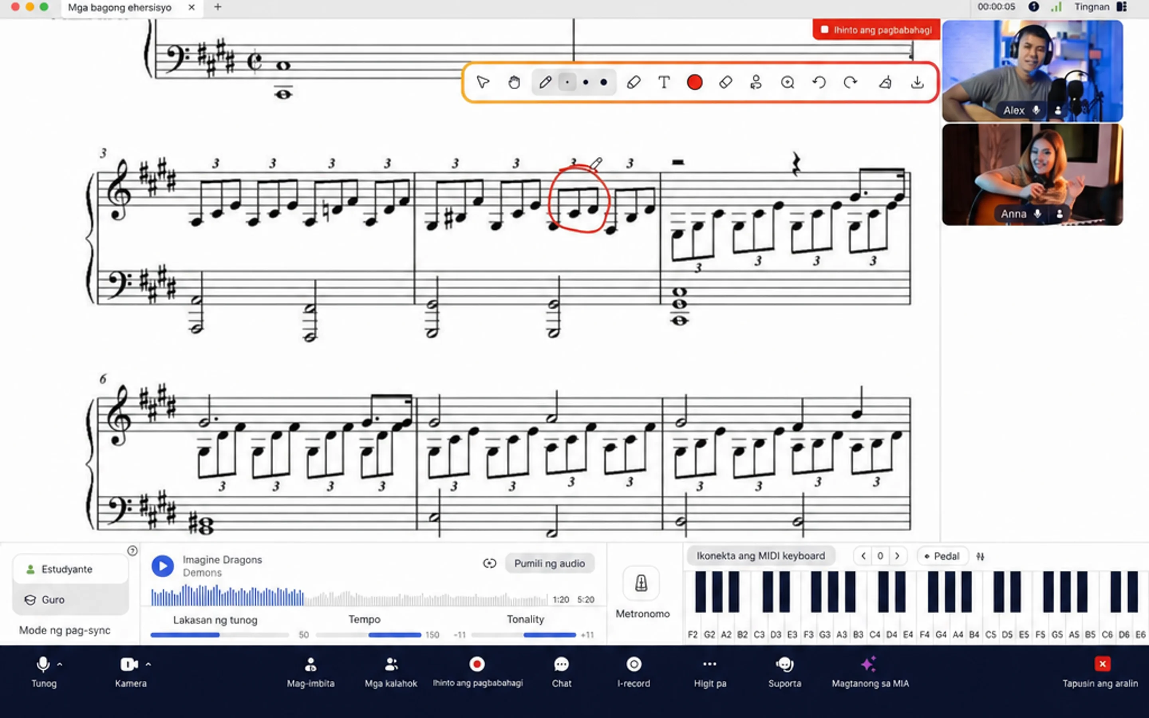This screenshot has width=1149, height=718.
Task: Open the red color swatch picker
Action: click(x=695, y=82)
